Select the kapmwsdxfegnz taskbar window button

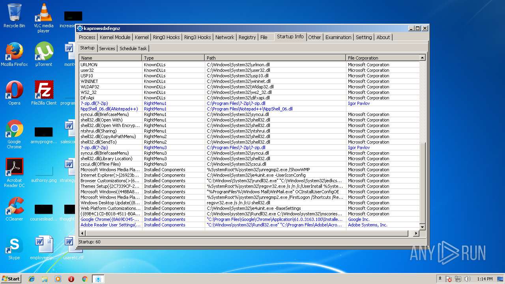pyautogui.click(x=98, y=279)
